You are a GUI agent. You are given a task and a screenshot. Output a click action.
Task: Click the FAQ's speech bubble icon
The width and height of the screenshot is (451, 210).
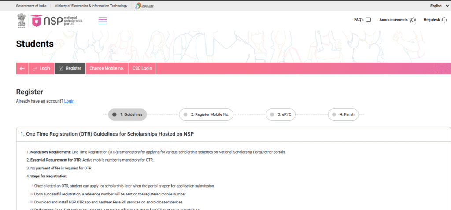pyautogui.click(x=368, y=20)
